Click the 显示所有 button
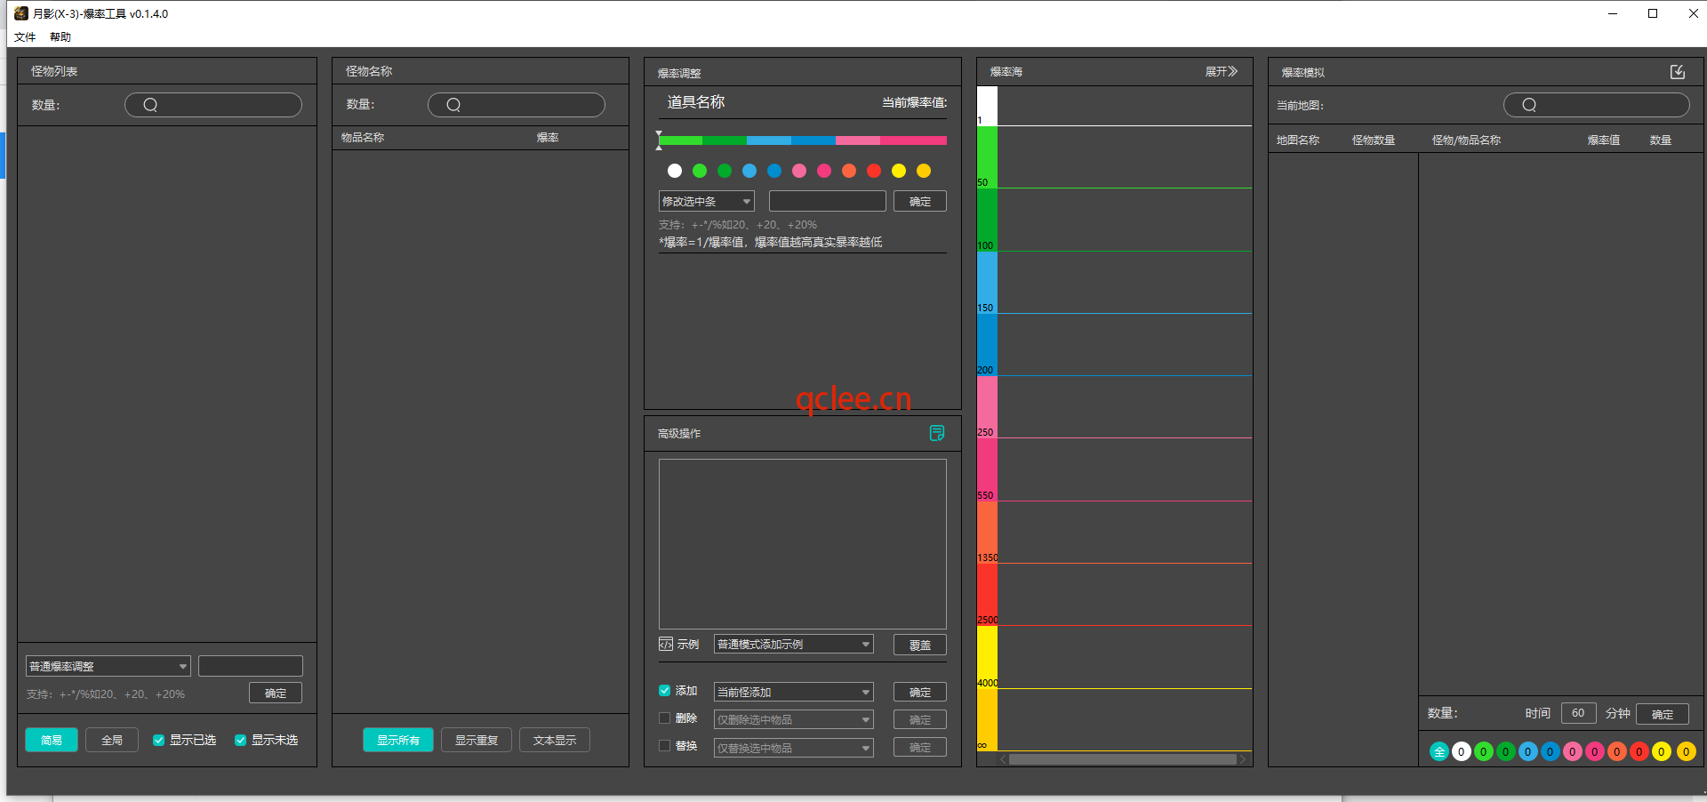Image resolution: width=1707 pixels, height=802 pixels. tap(398, 740)
